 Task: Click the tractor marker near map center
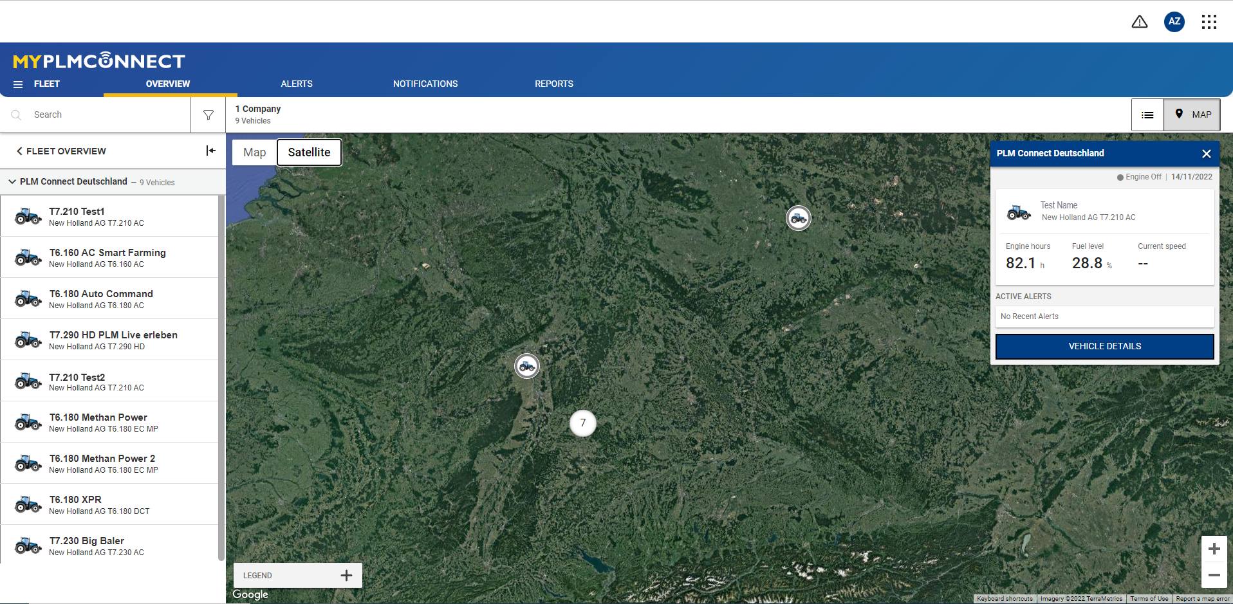527,367
